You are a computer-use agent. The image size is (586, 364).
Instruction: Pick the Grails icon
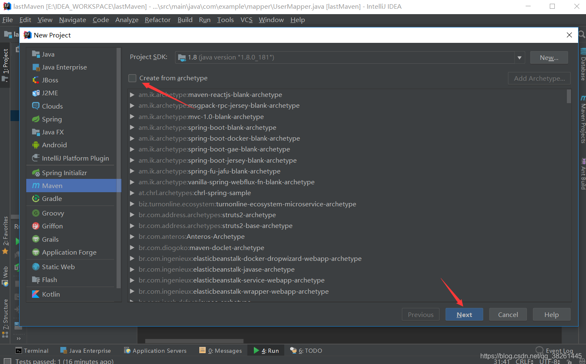[36, 239]
